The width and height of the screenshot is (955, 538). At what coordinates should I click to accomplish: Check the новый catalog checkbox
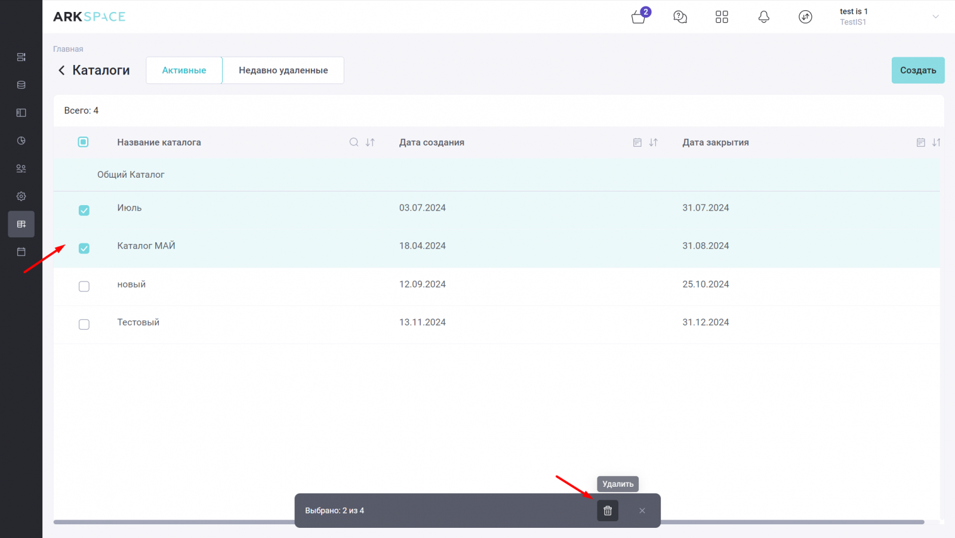coord(84,286)
